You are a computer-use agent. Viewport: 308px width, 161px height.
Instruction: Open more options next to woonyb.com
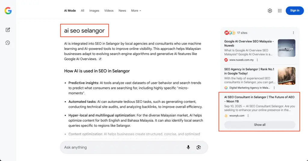248,115
